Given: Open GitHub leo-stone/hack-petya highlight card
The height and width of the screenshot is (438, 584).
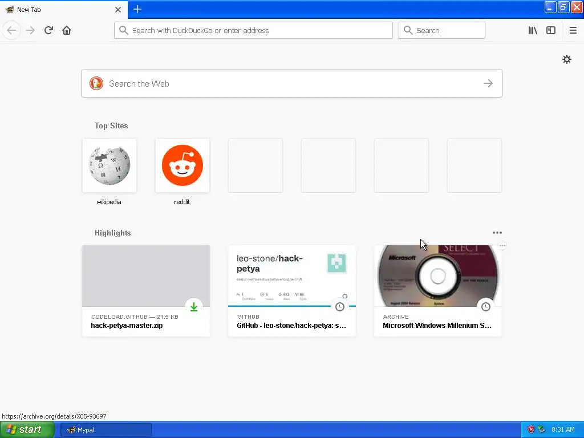Looking at the screenshot, I should pyautogui.click(x=291, y=290).
